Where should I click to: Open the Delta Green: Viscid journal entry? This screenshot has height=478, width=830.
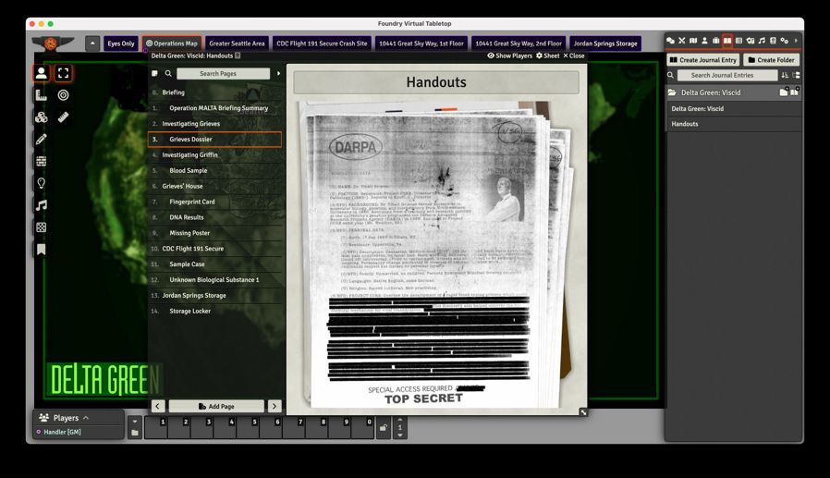click(733, 108)
